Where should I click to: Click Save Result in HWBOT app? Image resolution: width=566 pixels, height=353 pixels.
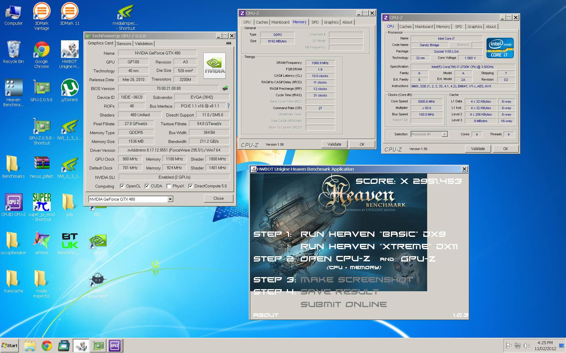(339, 292)
